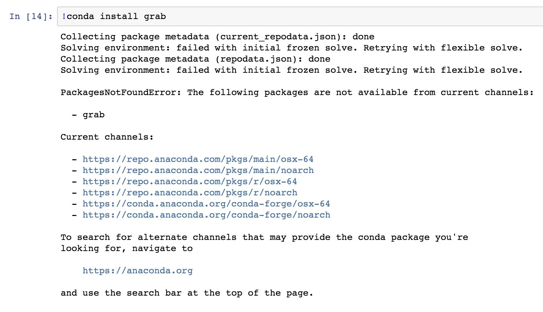Screen dimensions: 543x312
Task: Follow the https://anaconda.org link
Action: (x=137, y=271)
